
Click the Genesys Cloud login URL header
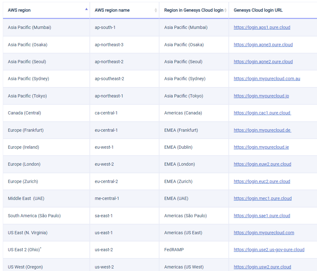[x=258, y=10]
